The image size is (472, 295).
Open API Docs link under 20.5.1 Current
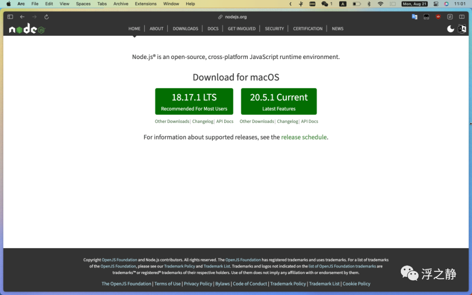coord(309,121)
